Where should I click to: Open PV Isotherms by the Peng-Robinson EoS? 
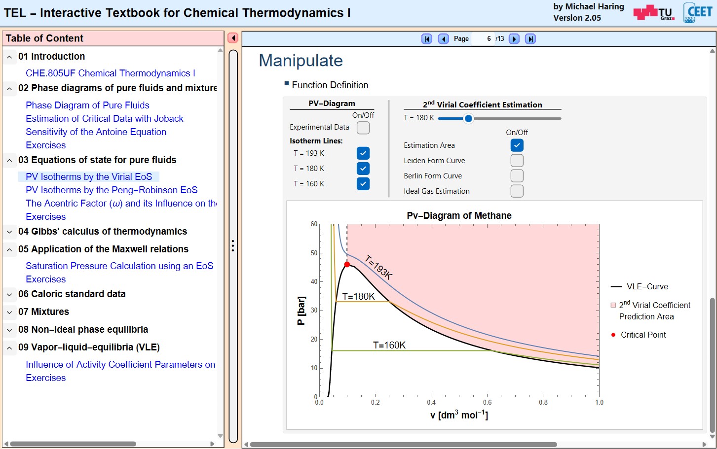click(x=112, y=190)
